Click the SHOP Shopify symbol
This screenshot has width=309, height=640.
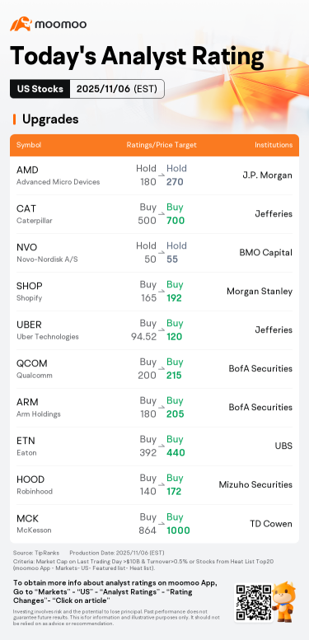click(30, 292)
